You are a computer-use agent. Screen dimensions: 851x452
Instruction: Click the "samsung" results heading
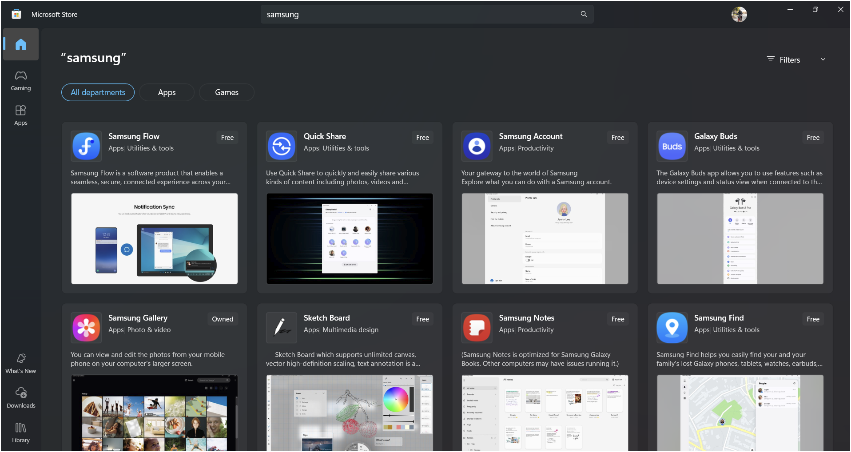click(x=94, y=58)
